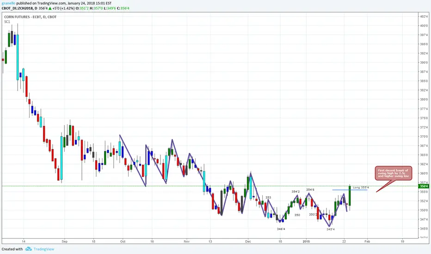
Task: Click the Sep date on time axis
Action: click(x=65, y=242)
